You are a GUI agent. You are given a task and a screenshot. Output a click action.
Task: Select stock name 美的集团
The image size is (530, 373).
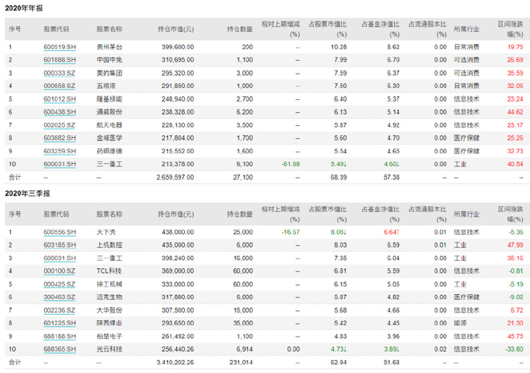(x=109, y=73)
